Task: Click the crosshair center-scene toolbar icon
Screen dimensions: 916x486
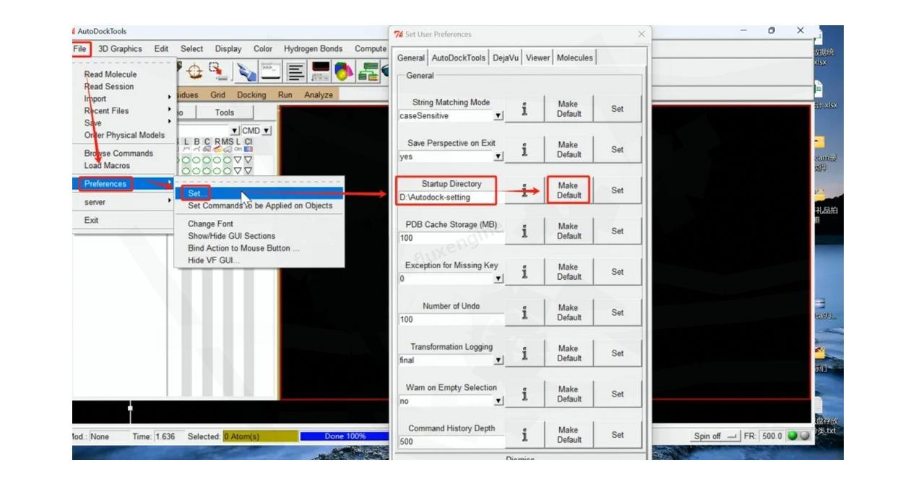Action: pos(194,71)
